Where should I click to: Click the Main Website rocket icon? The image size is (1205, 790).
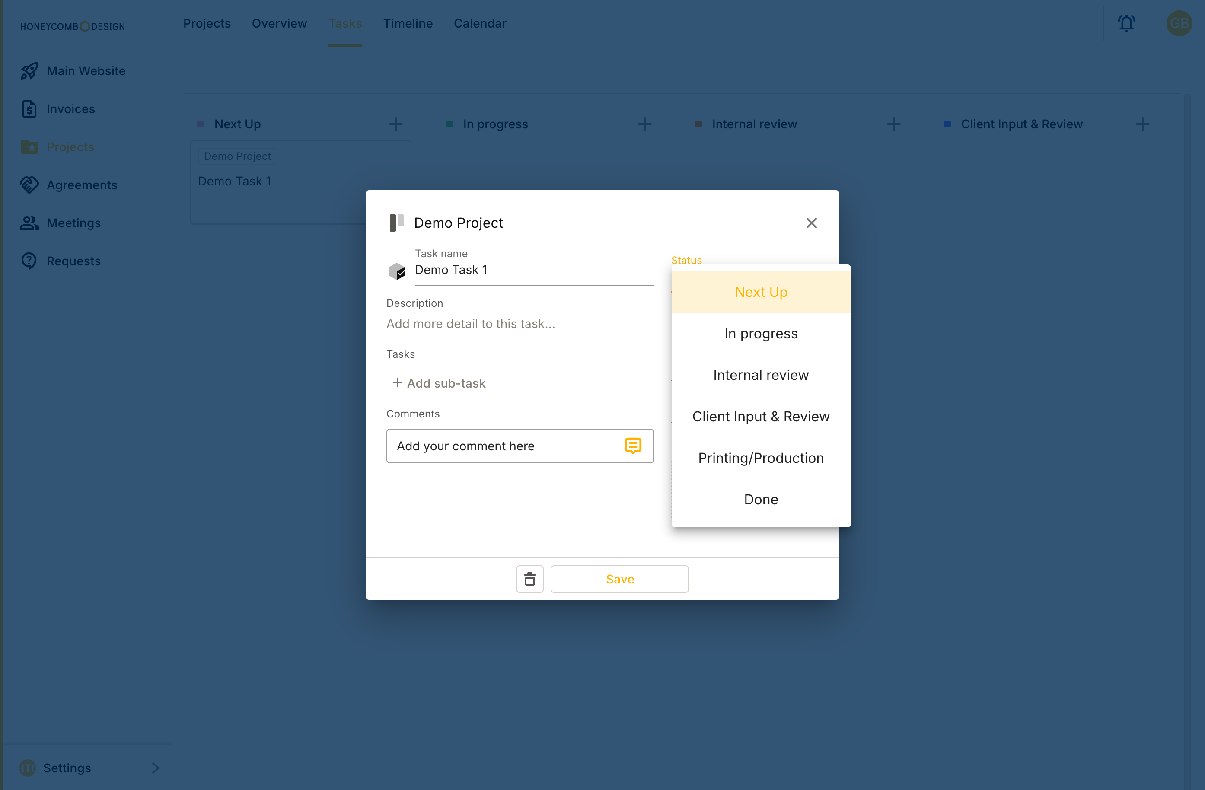pyautogui.click(x=29, y=71)
